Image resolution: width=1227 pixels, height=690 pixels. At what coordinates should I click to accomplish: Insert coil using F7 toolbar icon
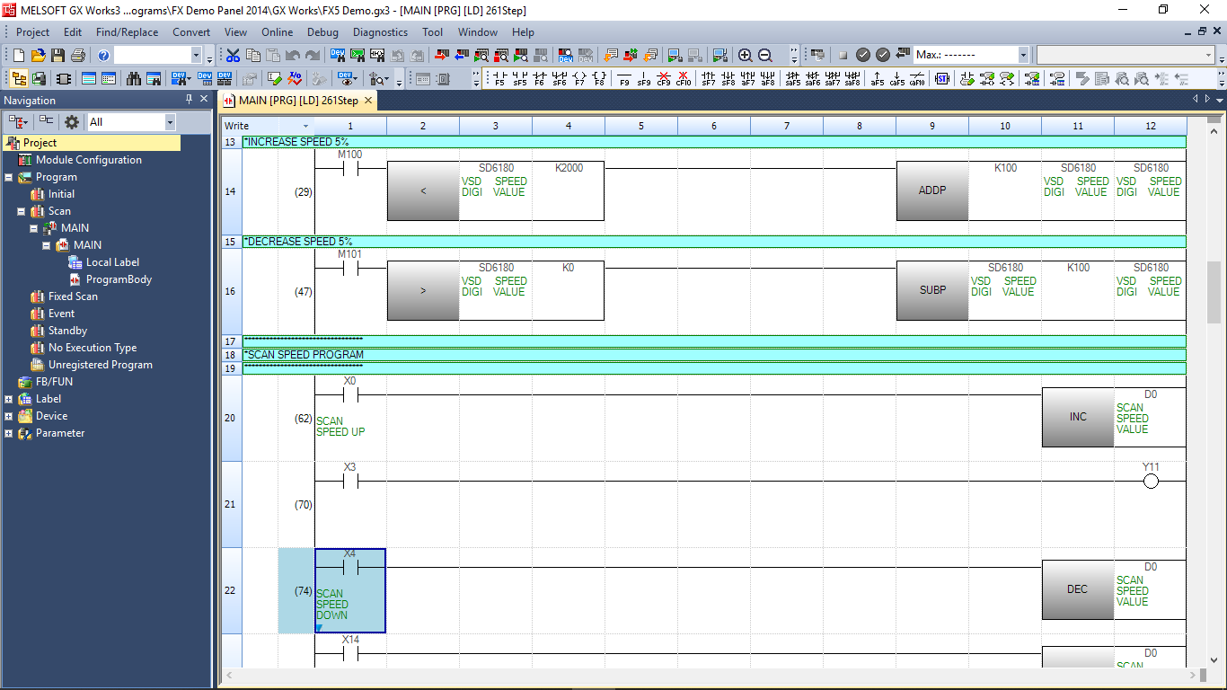579,78
